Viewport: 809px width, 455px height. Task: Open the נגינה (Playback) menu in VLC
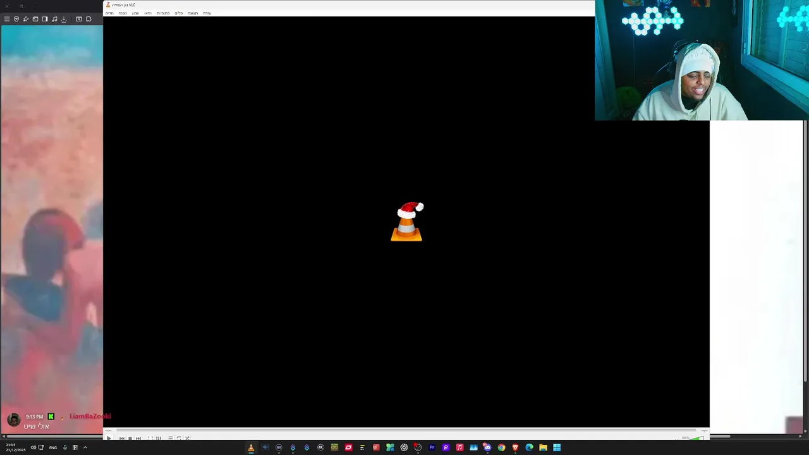click(123, 13)
